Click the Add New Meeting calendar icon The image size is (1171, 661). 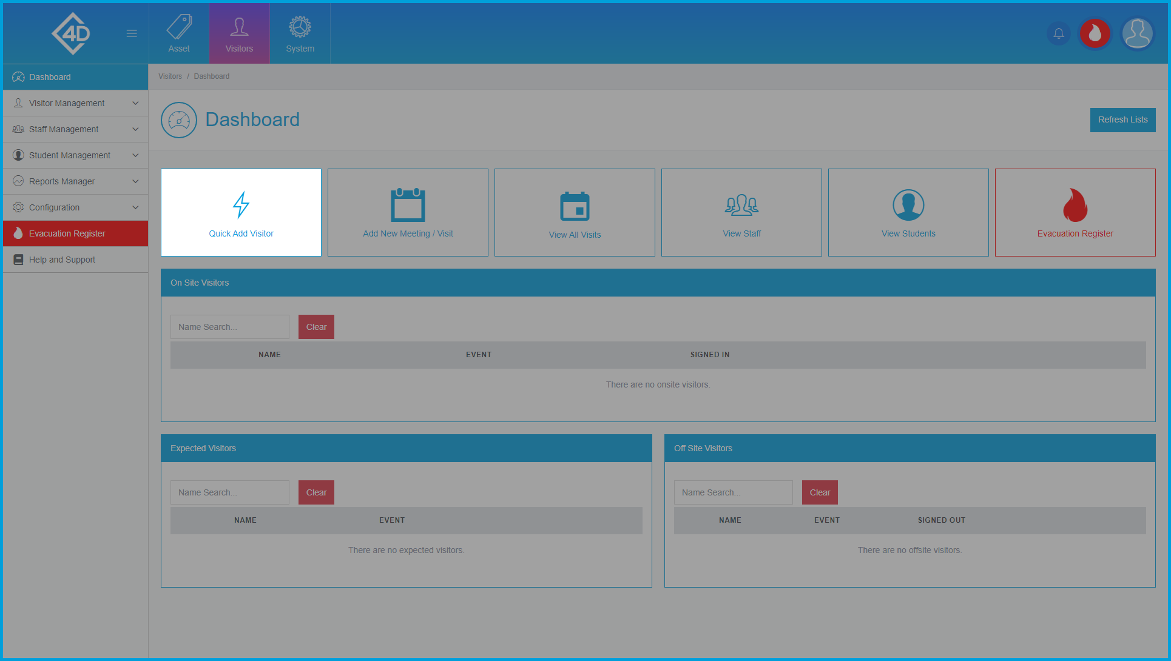point(408,205)
